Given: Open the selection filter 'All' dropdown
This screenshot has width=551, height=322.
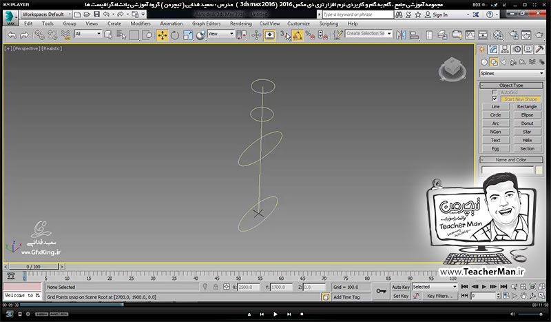Looking at the screenshot, I should click(x=88, y=34).
